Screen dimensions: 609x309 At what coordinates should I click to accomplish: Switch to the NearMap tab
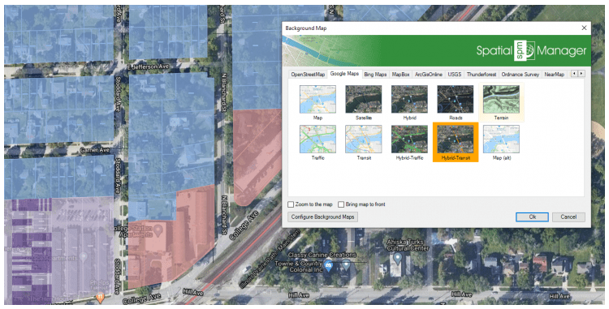555,75
